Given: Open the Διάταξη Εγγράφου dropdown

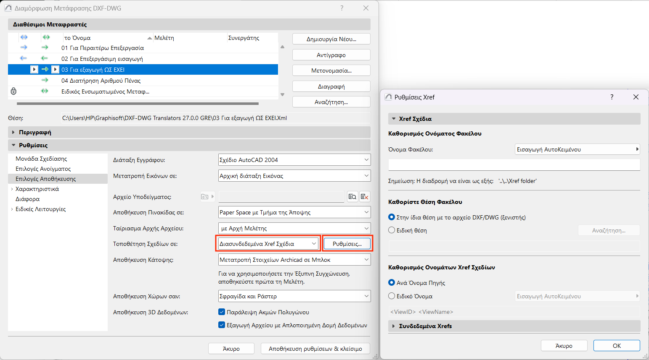Looking at the screenshot, I should click(x=294, y=160).
